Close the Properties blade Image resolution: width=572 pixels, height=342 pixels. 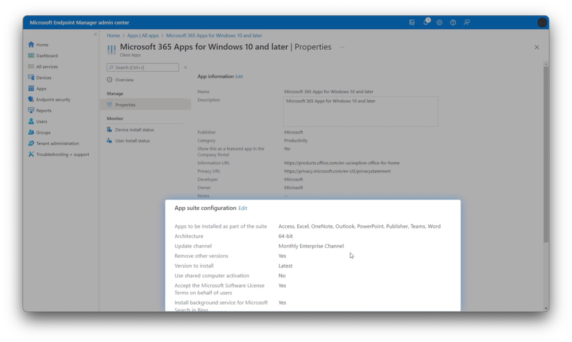click(537, 47)
